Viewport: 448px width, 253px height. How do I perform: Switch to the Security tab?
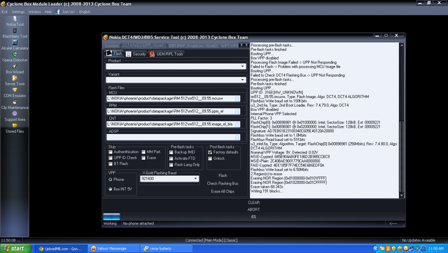[136, 54]
